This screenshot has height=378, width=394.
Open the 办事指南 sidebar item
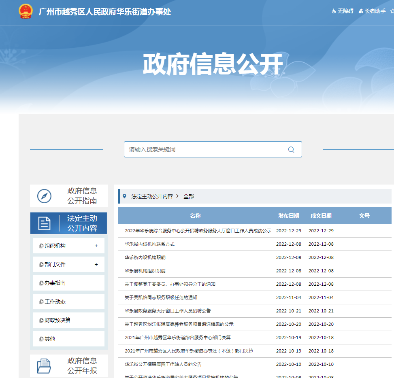[55, 283]
